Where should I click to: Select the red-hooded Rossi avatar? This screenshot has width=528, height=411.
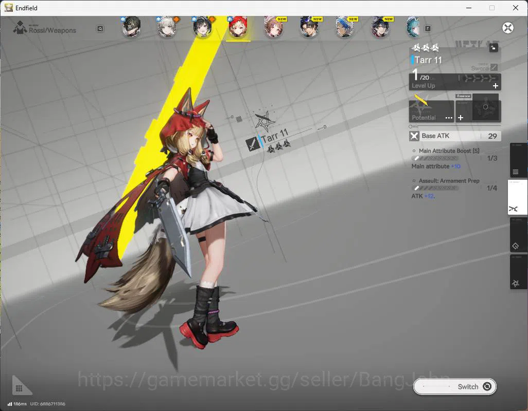click(x=238, y=27)
